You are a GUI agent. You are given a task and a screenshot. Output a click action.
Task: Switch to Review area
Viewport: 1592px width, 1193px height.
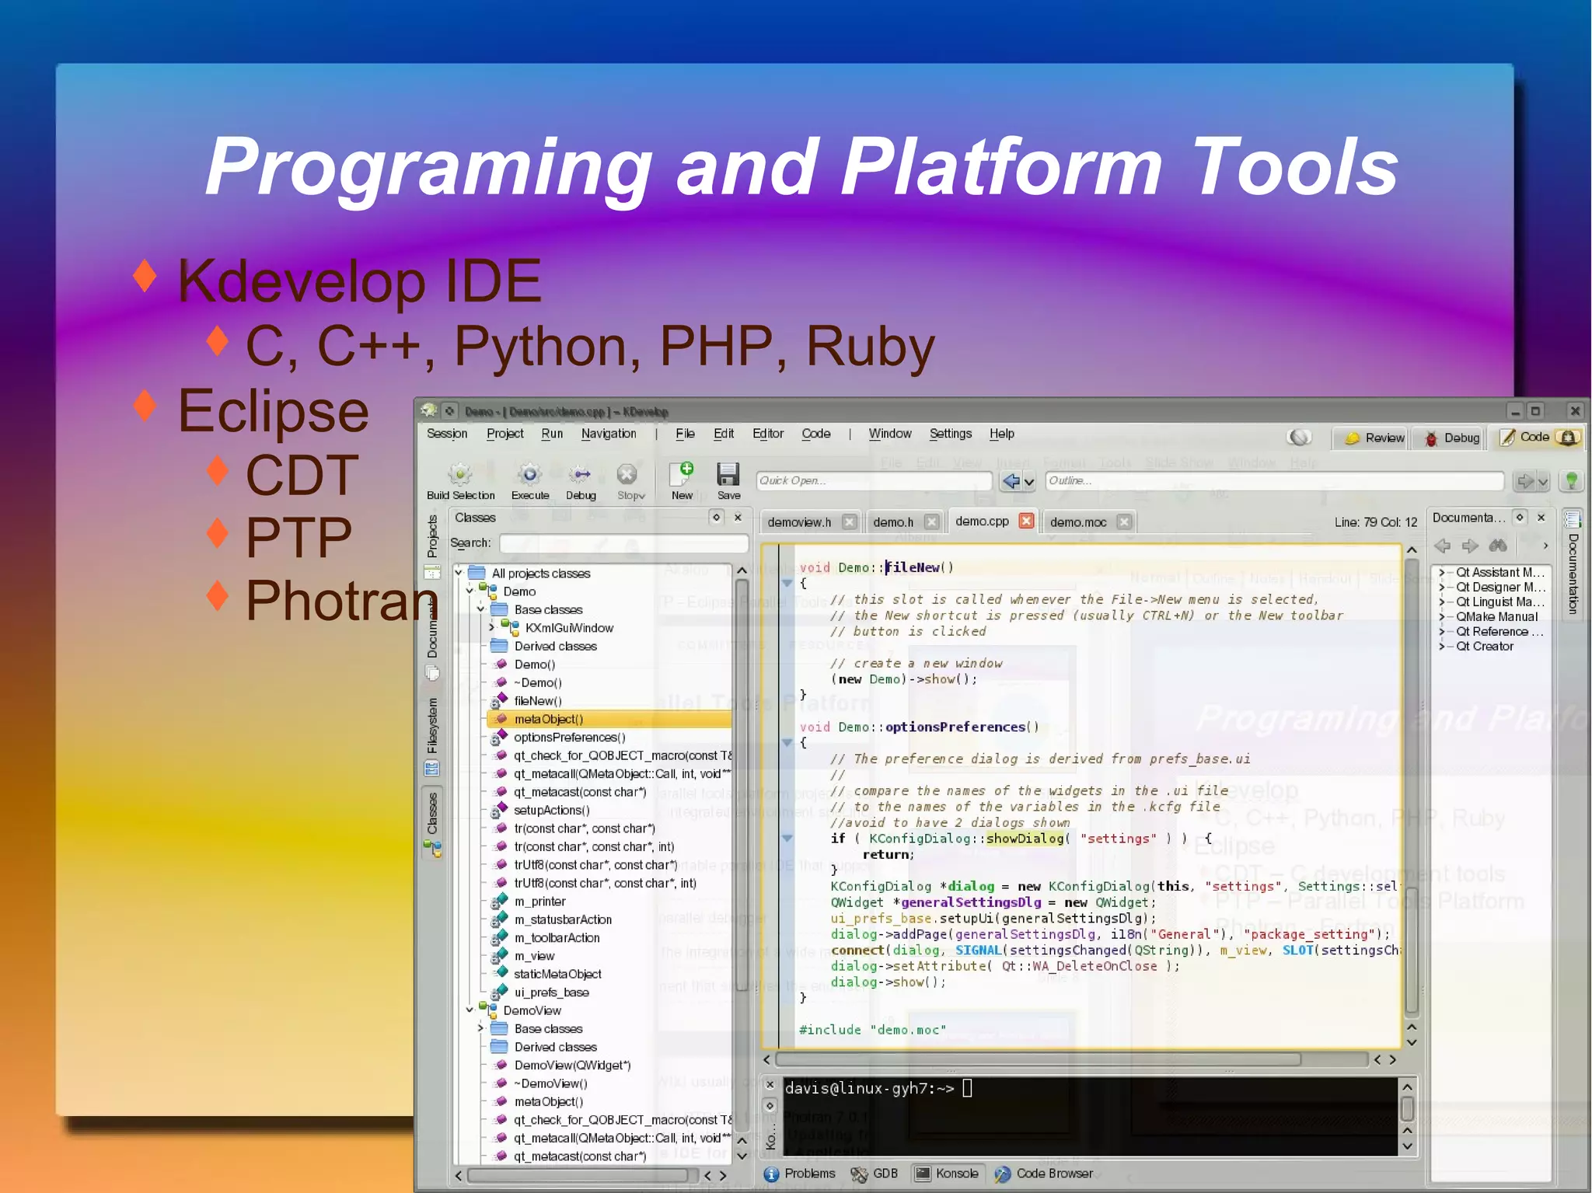click(x=1375, y=438)
